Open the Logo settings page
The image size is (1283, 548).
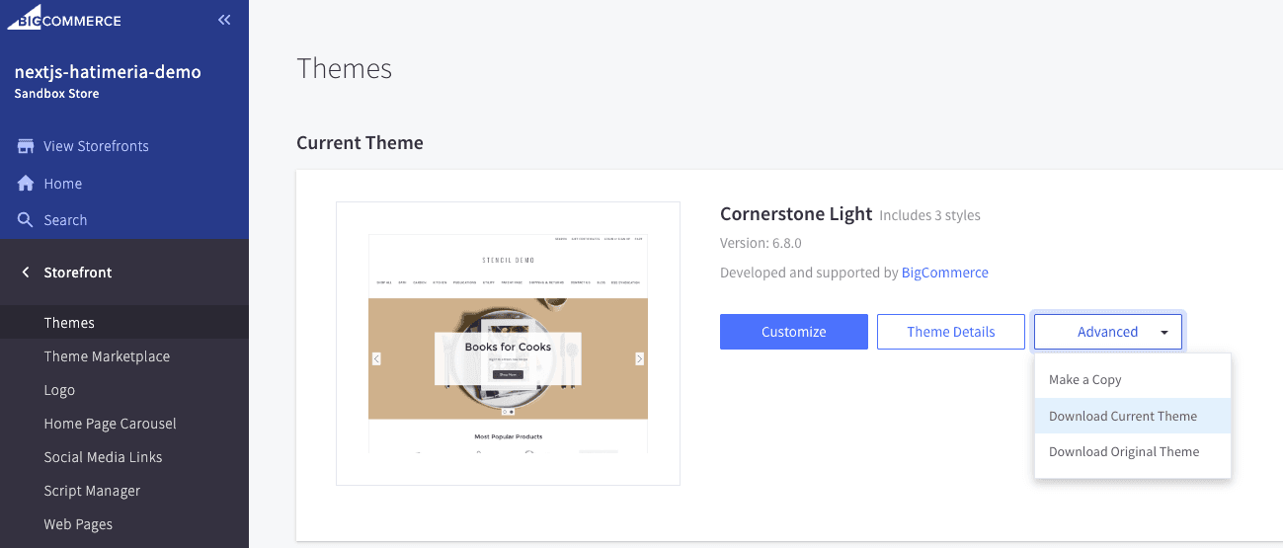click(x=59, y=390)
